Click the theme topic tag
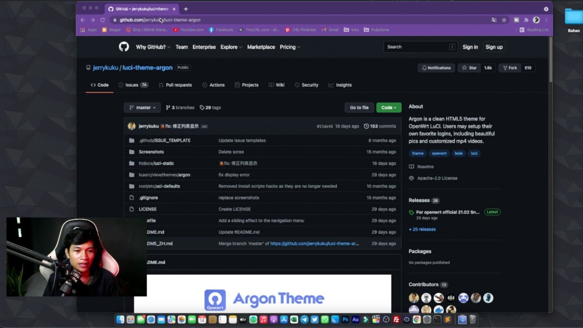583x328 pixels. point(418,153)
